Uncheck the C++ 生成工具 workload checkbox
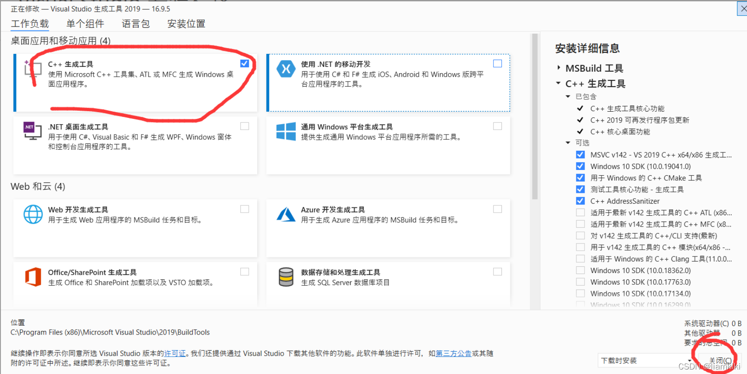747x374 pixels. (x=245, y=63)
